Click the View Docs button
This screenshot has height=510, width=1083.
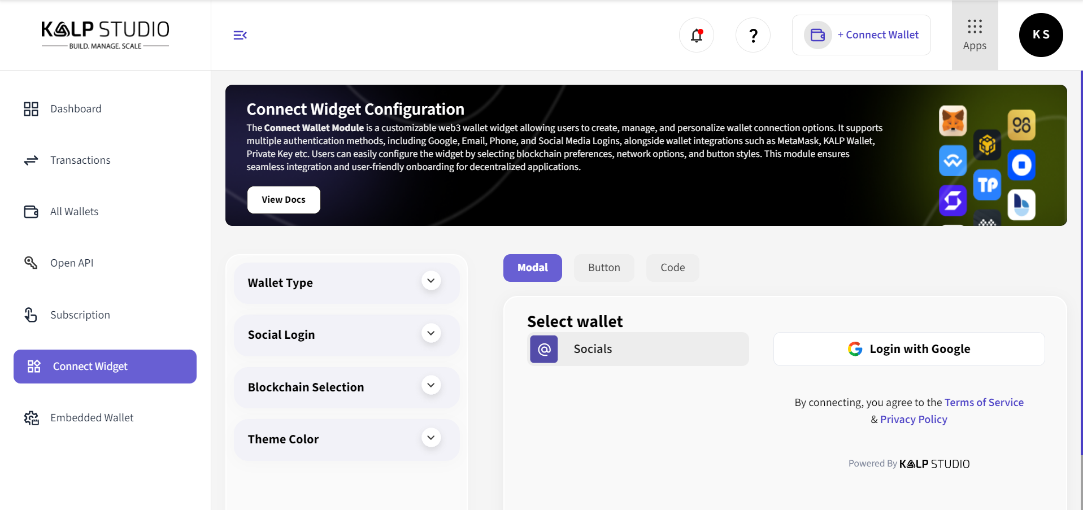tap(284, 200)
